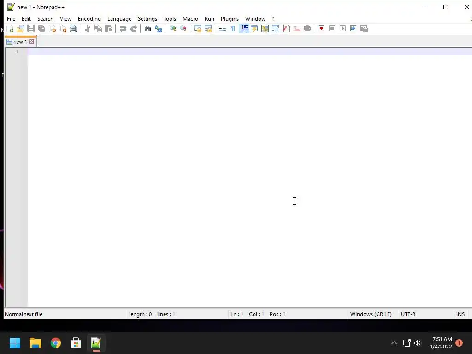Open the Search menu
The height and width of the screenshot is (354, 472).
pos(45,18)
